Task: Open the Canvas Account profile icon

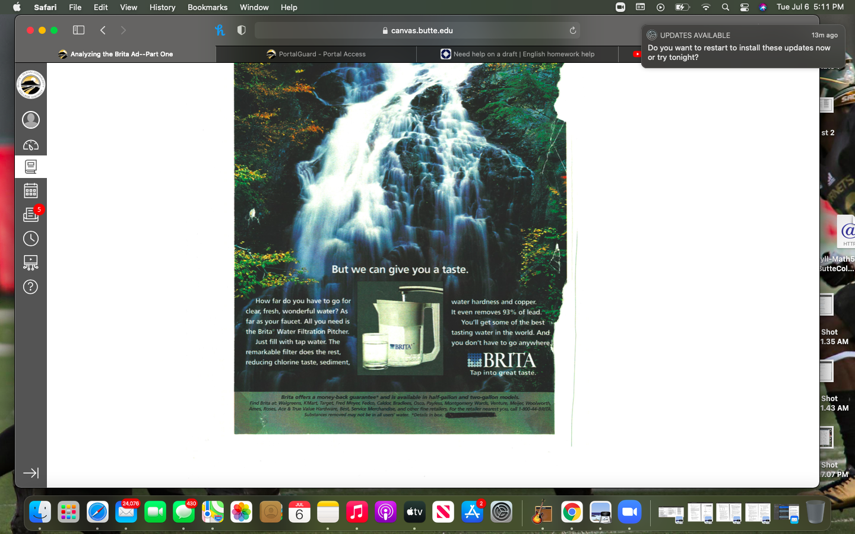Action: tap(31, 120)
